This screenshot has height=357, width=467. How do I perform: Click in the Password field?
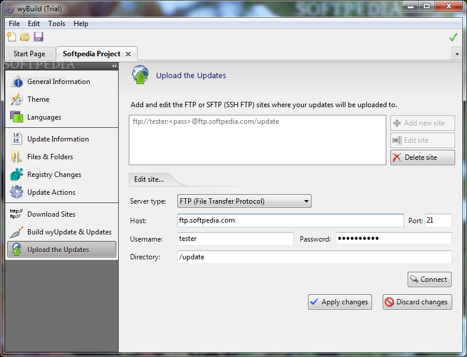pos(394,239)
